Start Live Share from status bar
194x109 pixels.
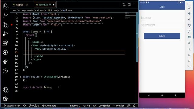click(x=49, y=106)
